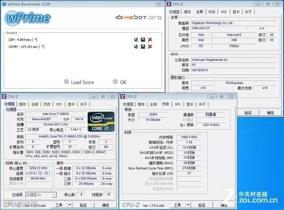
Task: Go to 显卡 tab in memory window
Action: click(190, 104)
